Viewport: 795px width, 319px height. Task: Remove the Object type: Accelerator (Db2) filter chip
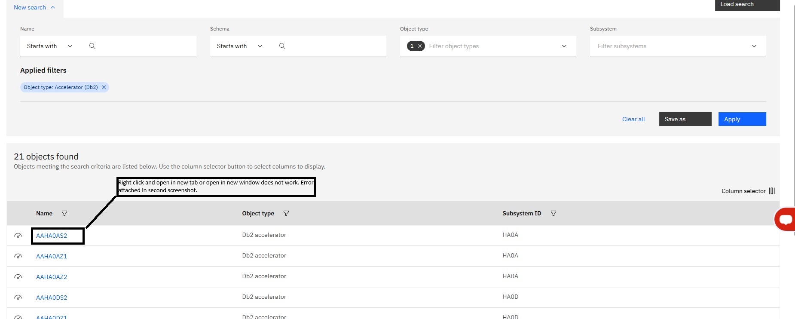coord(104,87)
